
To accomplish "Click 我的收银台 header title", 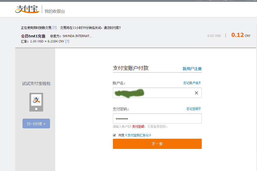I will [x=55, y=11].
